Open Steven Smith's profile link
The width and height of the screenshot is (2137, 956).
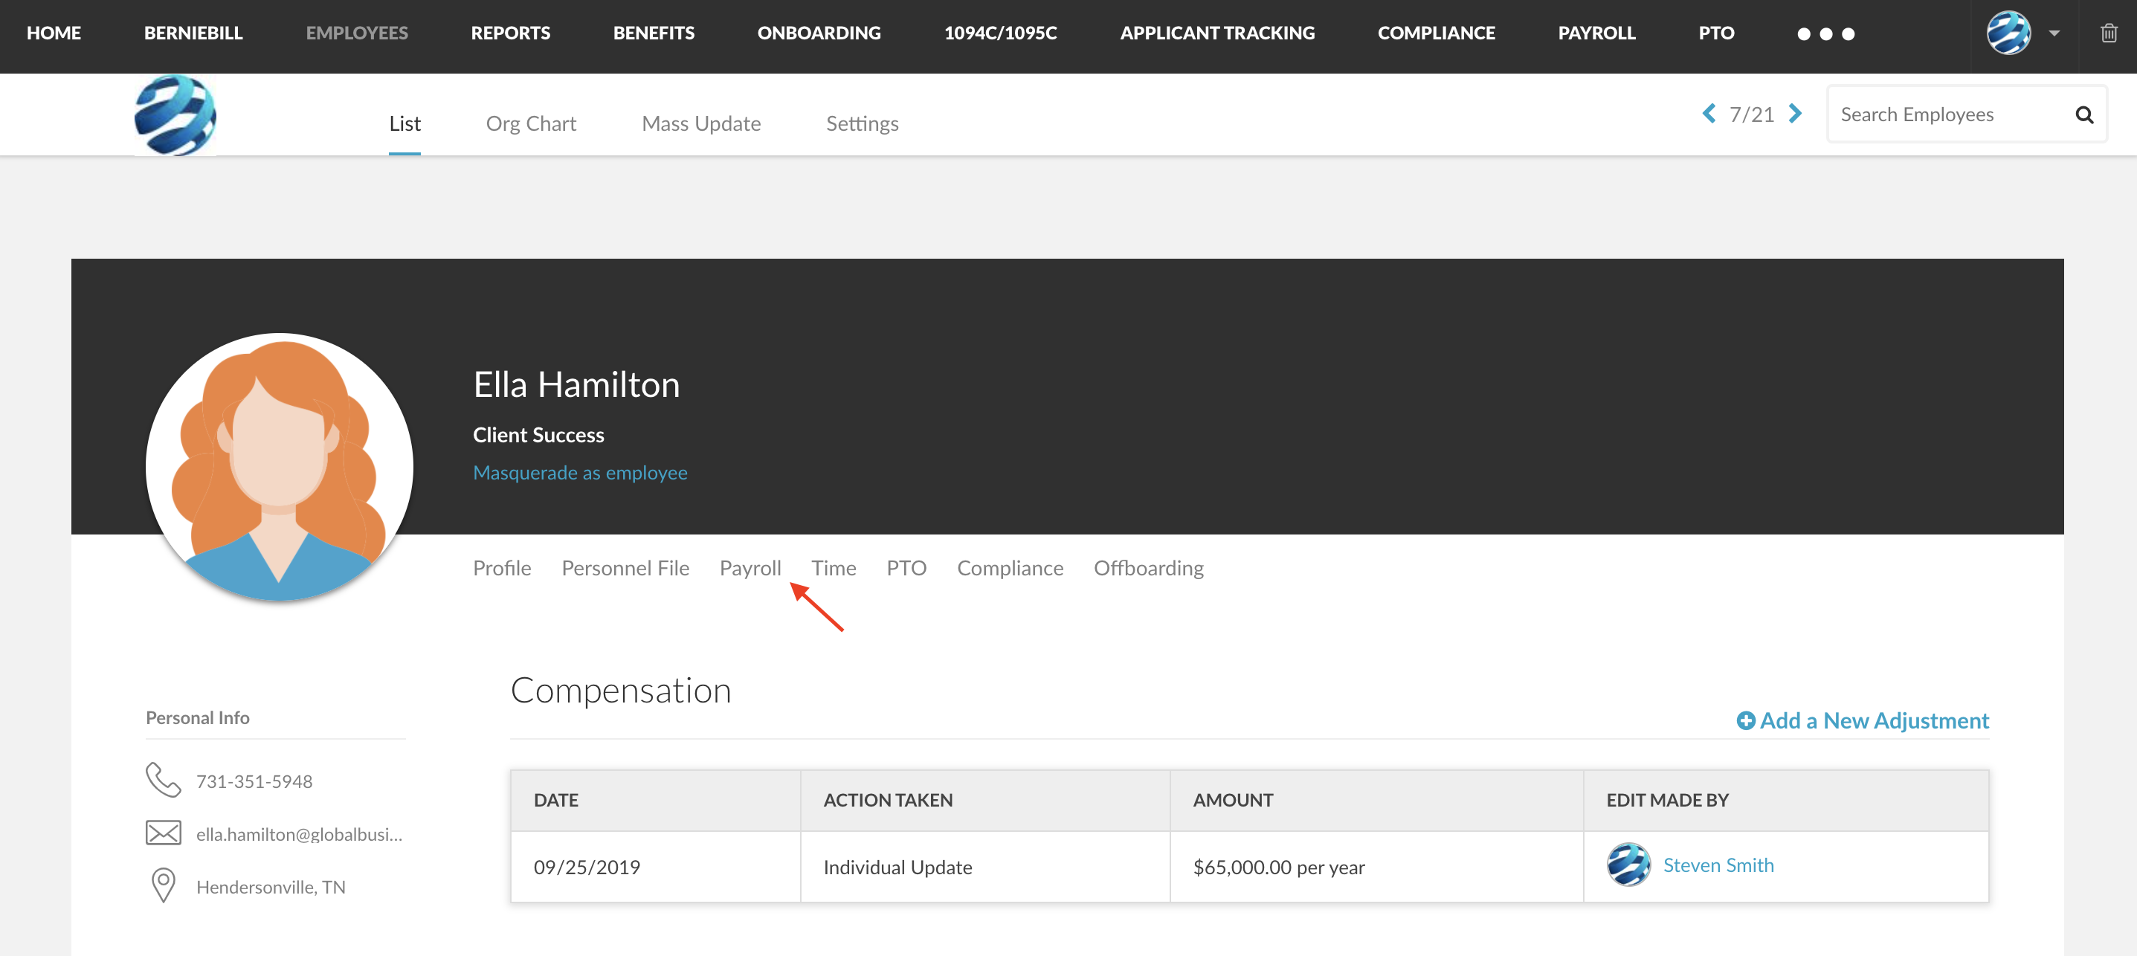pos(1718,865)
